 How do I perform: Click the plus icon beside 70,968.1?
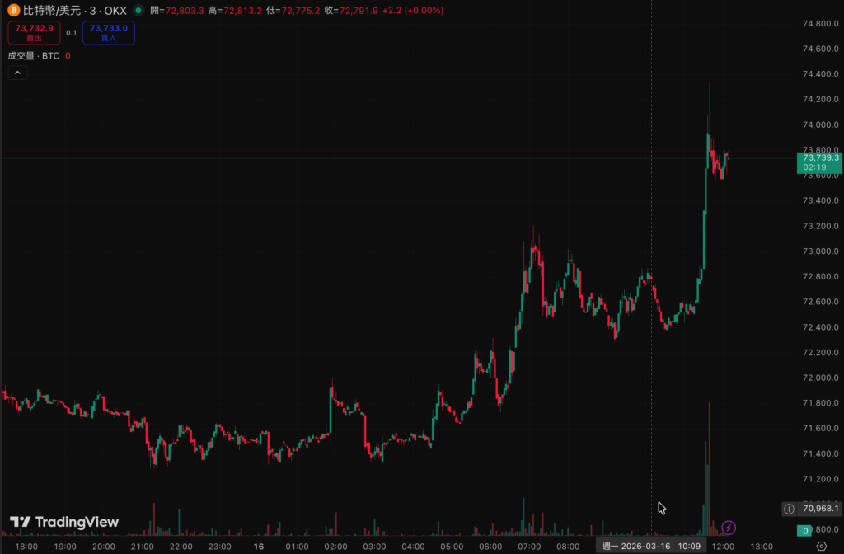[x=789, y=509]
